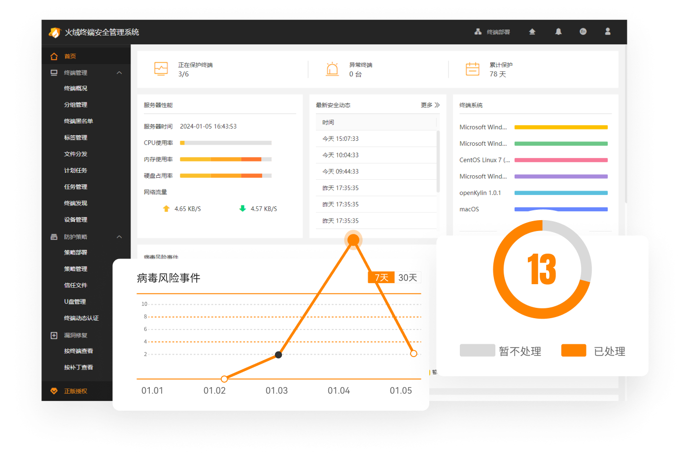The width and height of the screenshot is (690, 460).
Task: Click the 时间 column header
Action: 328,123
